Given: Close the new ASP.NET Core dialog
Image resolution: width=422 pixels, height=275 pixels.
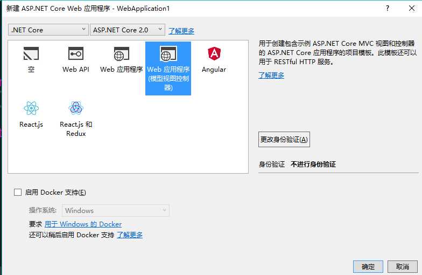Looking at the screenshot, I should 411,8.
